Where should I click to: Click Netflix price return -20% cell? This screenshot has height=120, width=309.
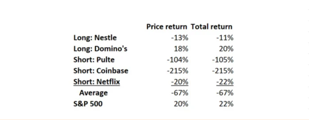tap(179, 82)
